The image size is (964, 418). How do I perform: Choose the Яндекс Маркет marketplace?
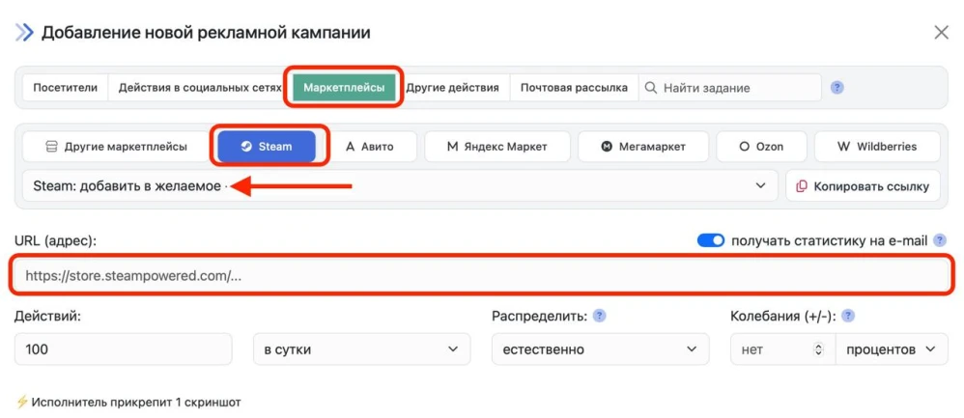point(496,147)
